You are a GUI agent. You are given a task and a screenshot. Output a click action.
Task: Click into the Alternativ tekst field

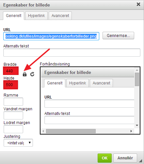(72, 53)
